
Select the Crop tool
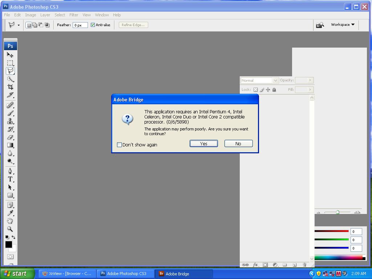10,87
